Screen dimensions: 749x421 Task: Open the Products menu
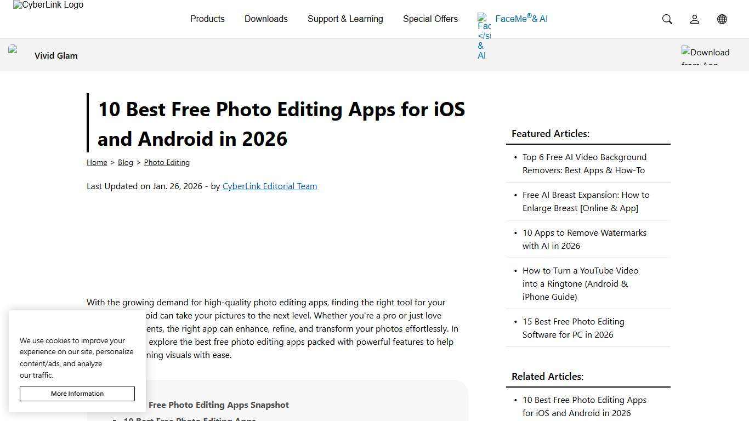click(207, 19)
